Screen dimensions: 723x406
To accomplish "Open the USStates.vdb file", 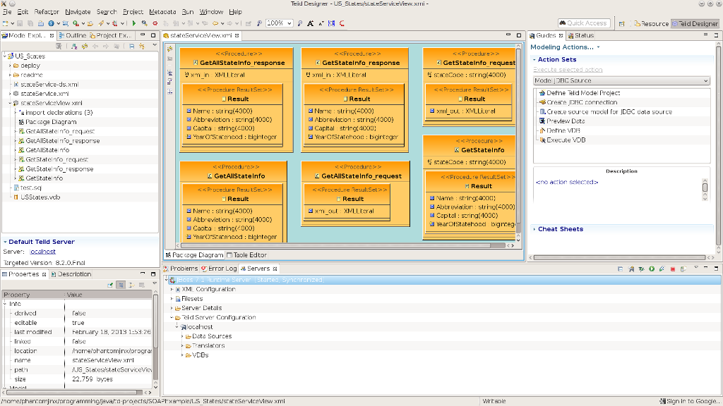I will 40,197.
